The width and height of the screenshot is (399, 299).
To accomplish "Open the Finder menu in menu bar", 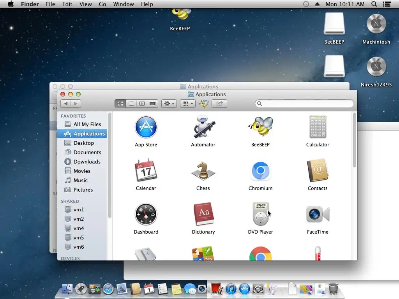I will click(x=30, y=4).
